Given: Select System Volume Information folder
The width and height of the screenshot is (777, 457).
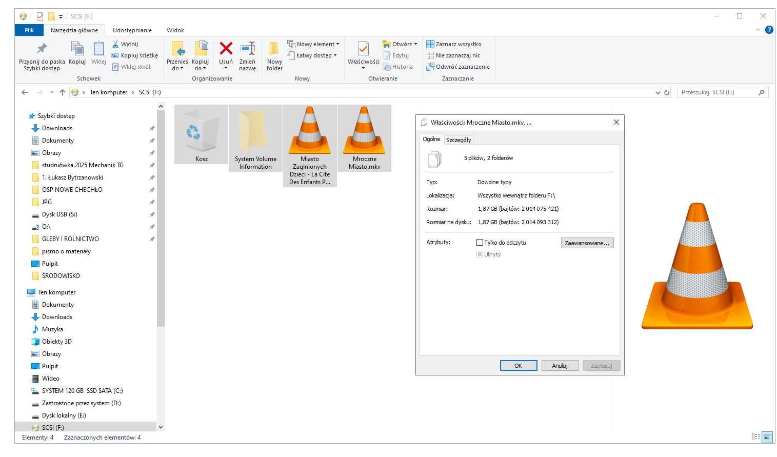Looking at the screenshot, I should (255, 138).
